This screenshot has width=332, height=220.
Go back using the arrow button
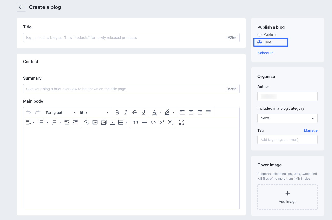click(x=21, y=7)
